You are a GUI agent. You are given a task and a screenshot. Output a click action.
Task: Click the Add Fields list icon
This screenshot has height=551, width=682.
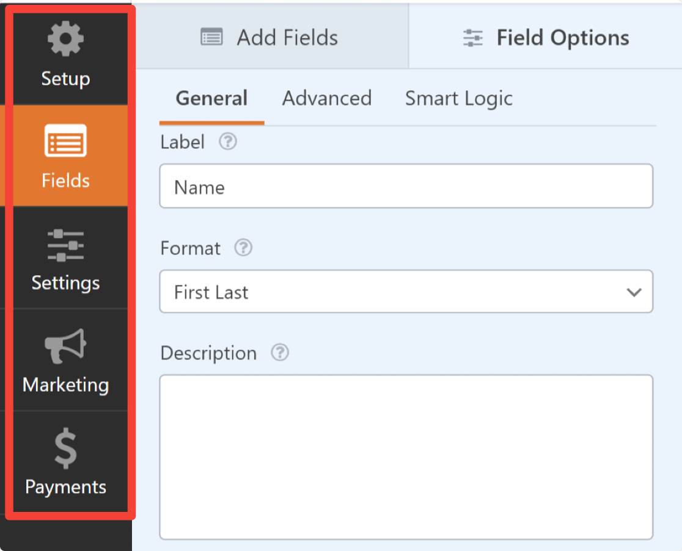point(211,37)
